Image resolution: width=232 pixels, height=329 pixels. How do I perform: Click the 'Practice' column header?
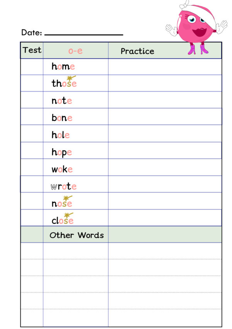pos(137,51)
